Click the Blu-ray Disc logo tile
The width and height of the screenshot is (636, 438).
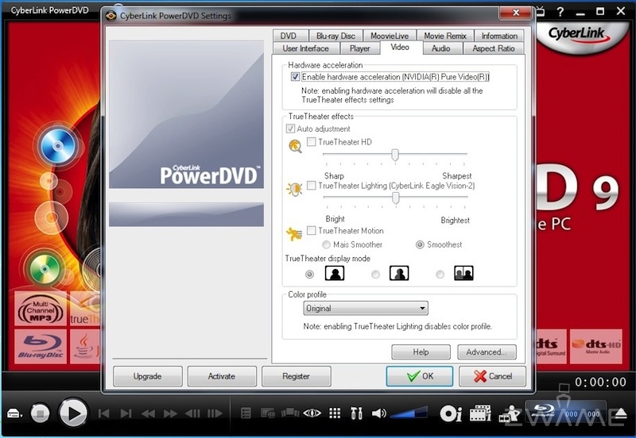pyautogui.click(x=41, y=347)
